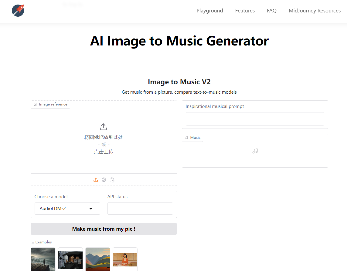347x271 pixels.
Task: Select vintage car example thumbnail
Action: [x=70, y=259]
